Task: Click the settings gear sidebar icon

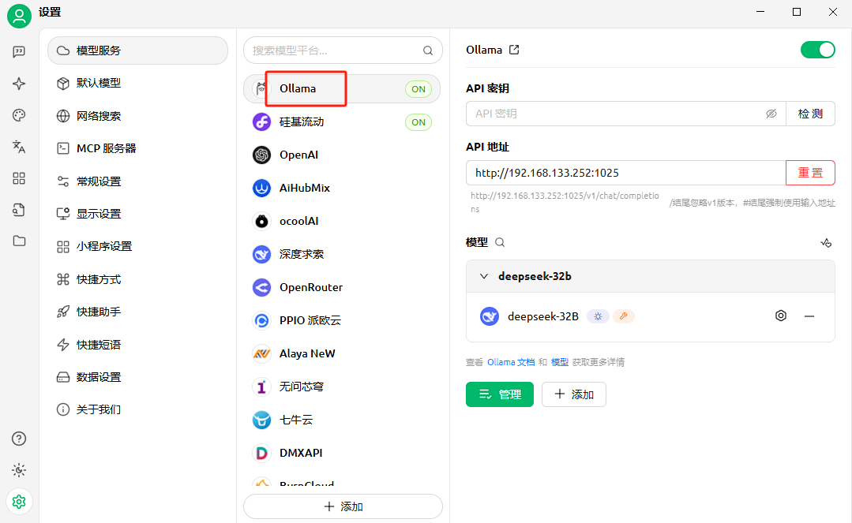Action: 19,501
